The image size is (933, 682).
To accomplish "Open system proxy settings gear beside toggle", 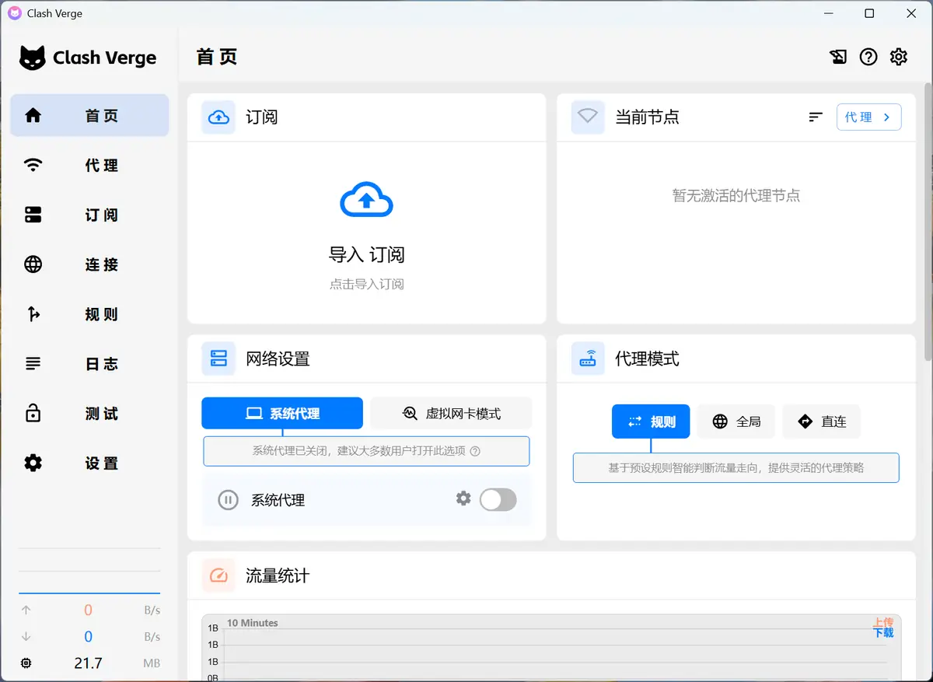I will 463,498.
